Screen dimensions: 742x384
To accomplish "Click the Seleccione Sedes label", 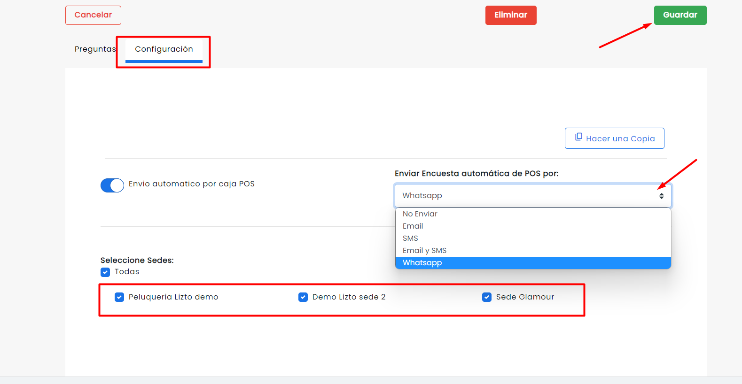I will coord(137,260).
